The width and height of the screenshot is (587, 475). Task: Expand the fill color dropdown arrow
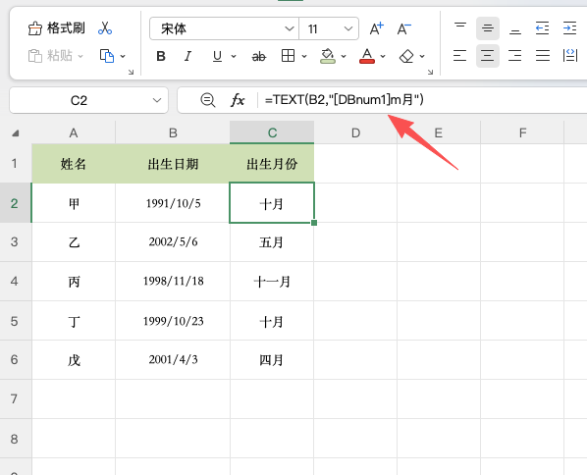(x=344, y=57)
